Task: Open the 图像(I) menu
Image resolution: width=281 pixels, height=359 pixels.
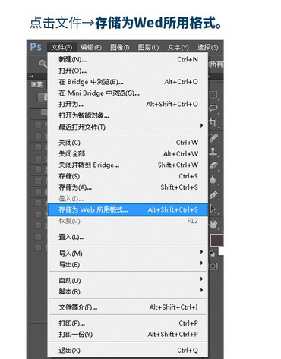Action: (120, 47)
